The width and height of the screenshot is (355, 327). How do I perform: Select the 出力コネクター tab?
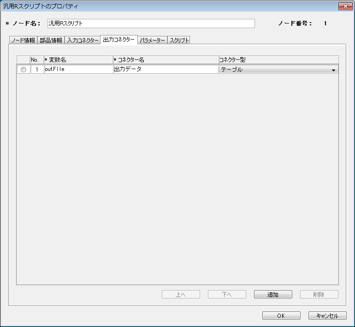pyautogui.click(x=118, y=40)
